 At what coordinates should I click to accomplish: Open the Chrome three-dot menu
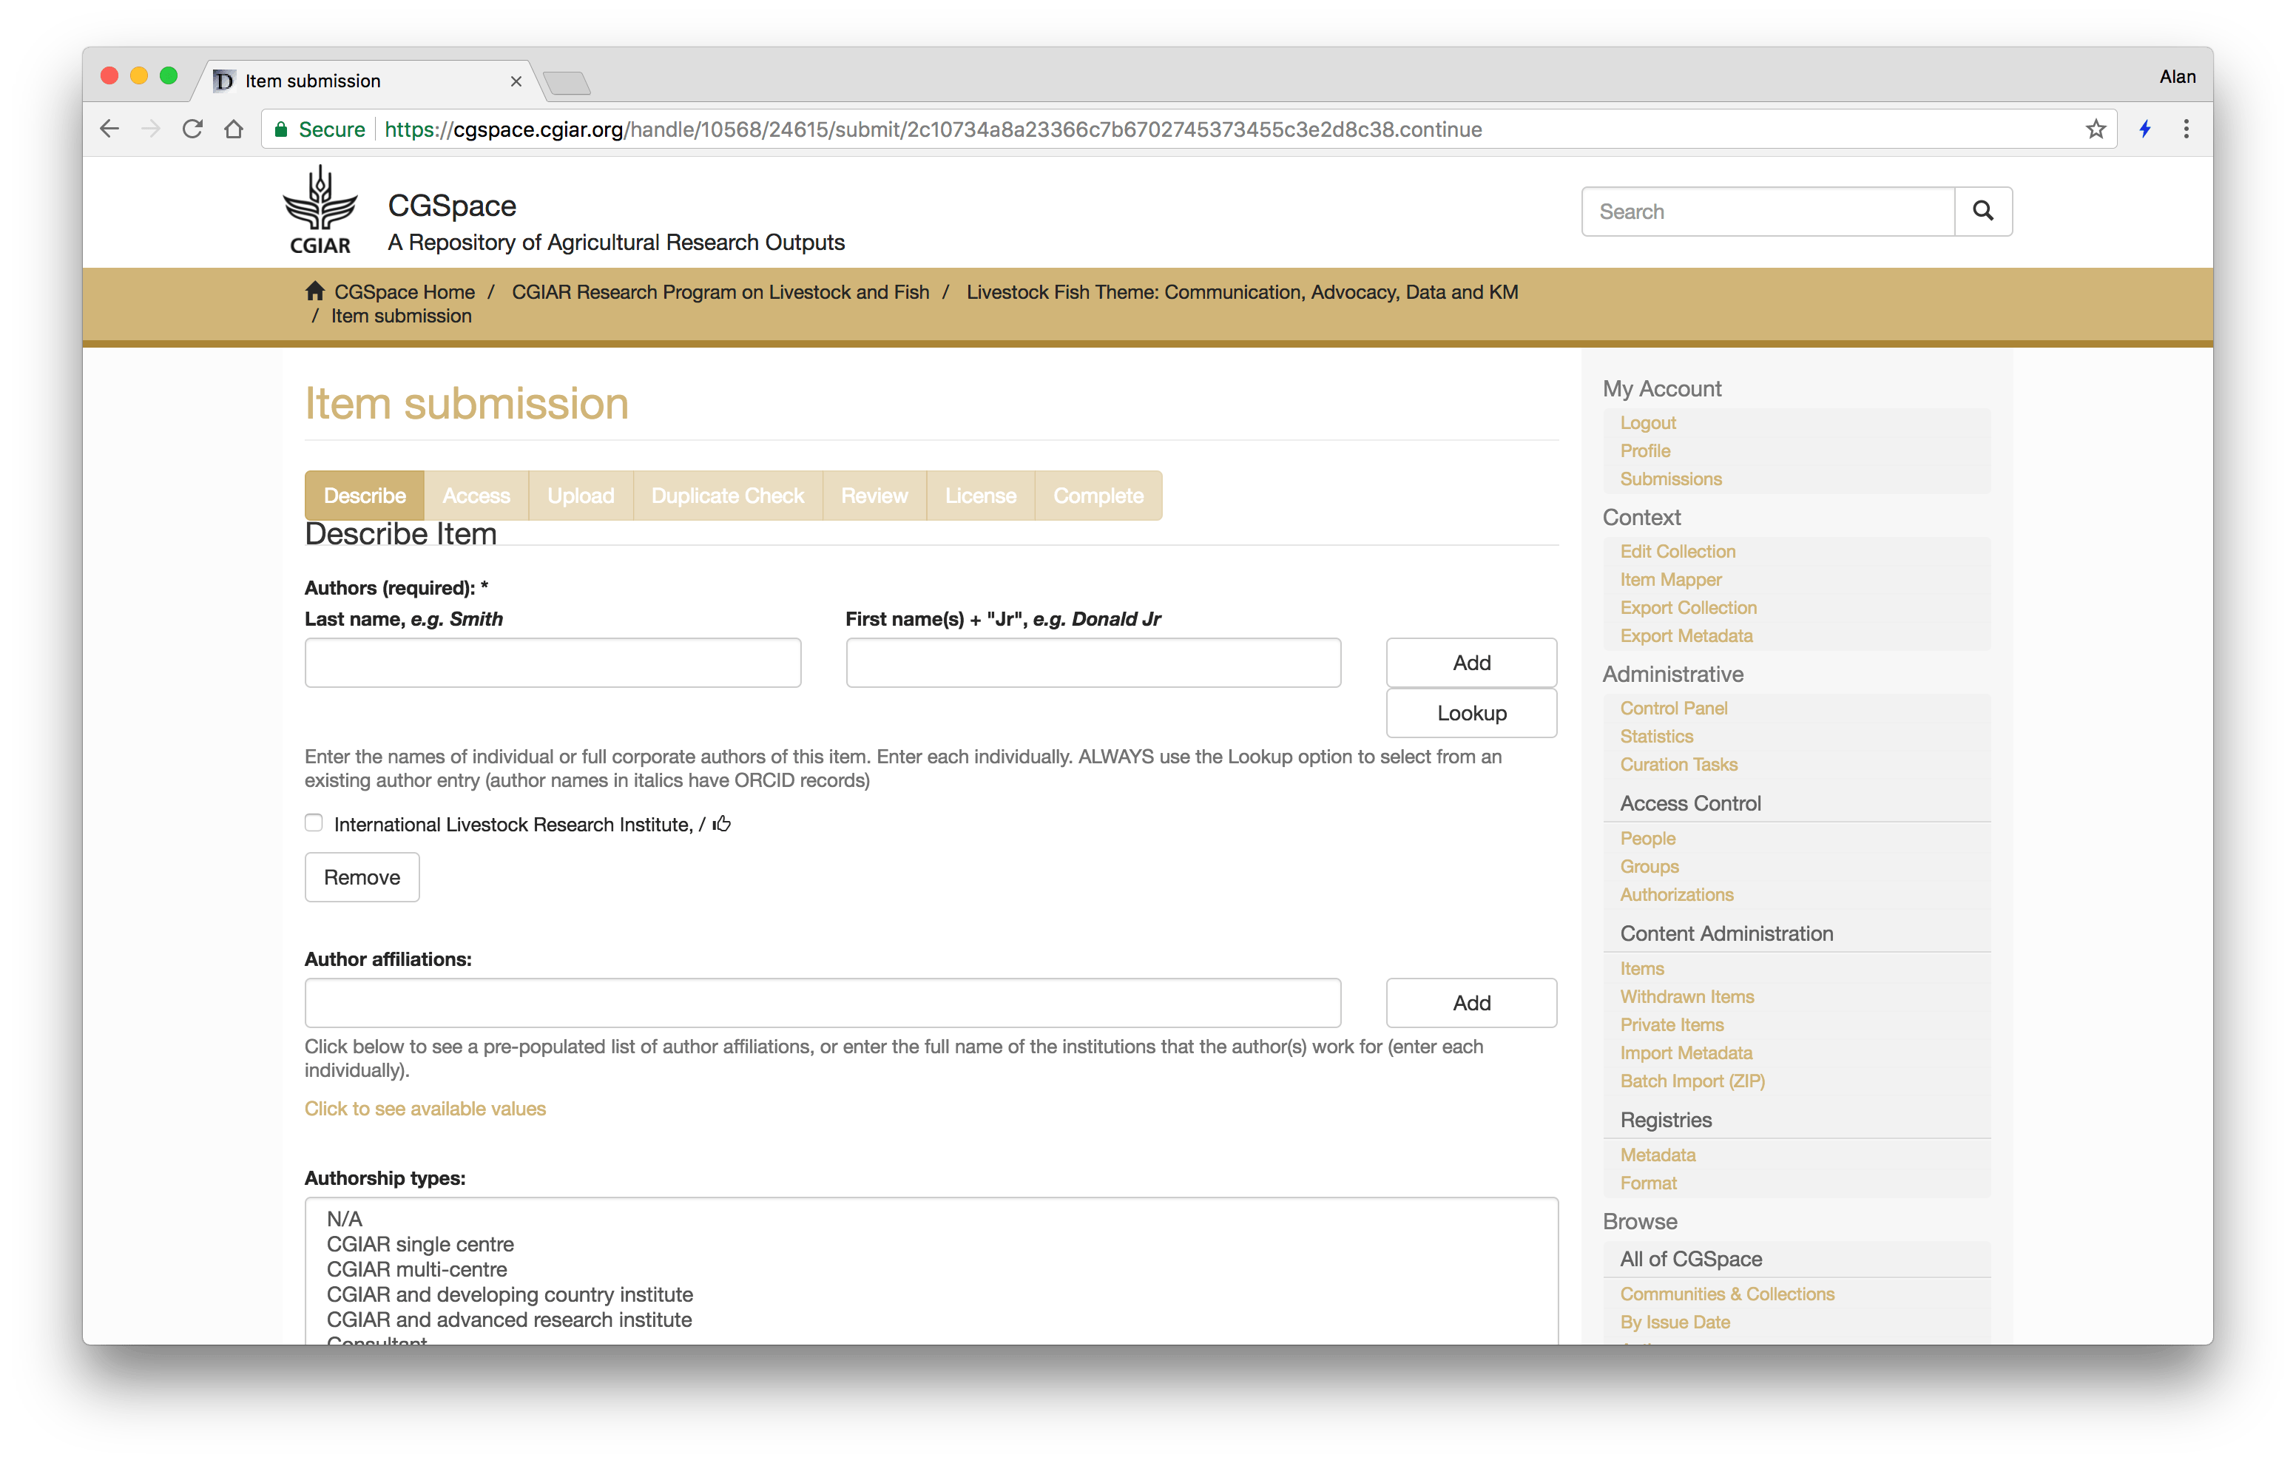(x=2187, y=129)
